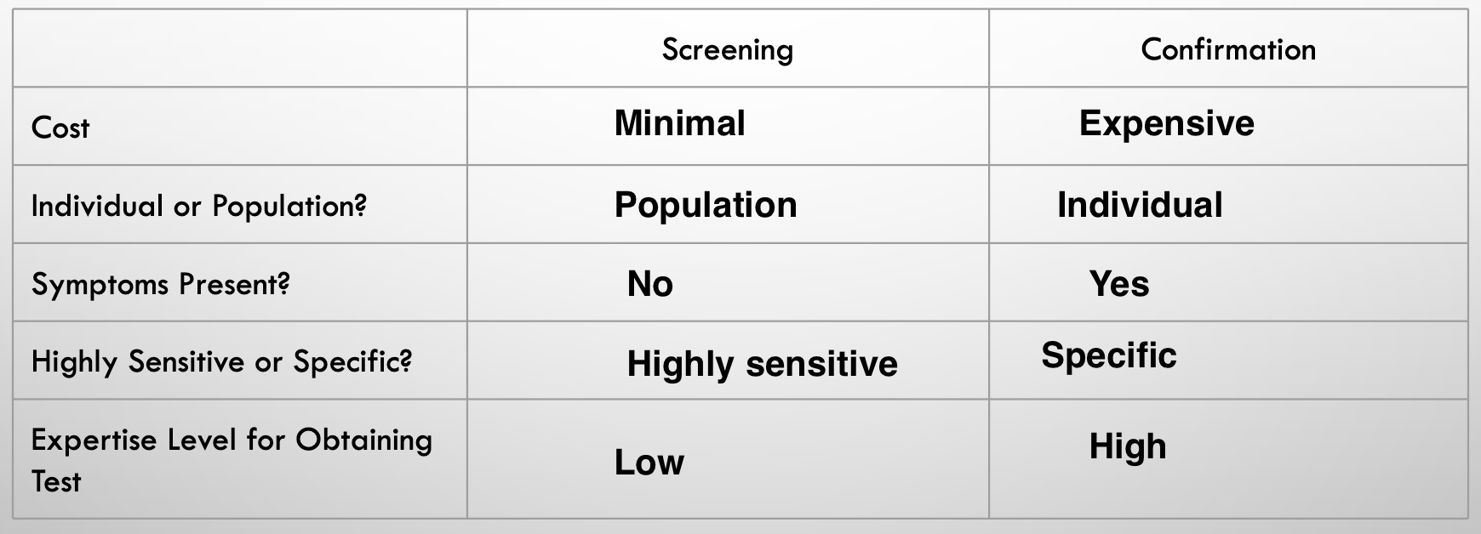Select the Highly sensitive text
The image size is (1481, 534).
click(x=762, y=364)
